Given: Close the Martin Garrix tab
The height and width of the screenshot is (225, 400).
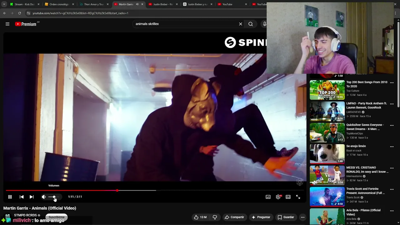Looking at the screenshot, I should point(142,4).
